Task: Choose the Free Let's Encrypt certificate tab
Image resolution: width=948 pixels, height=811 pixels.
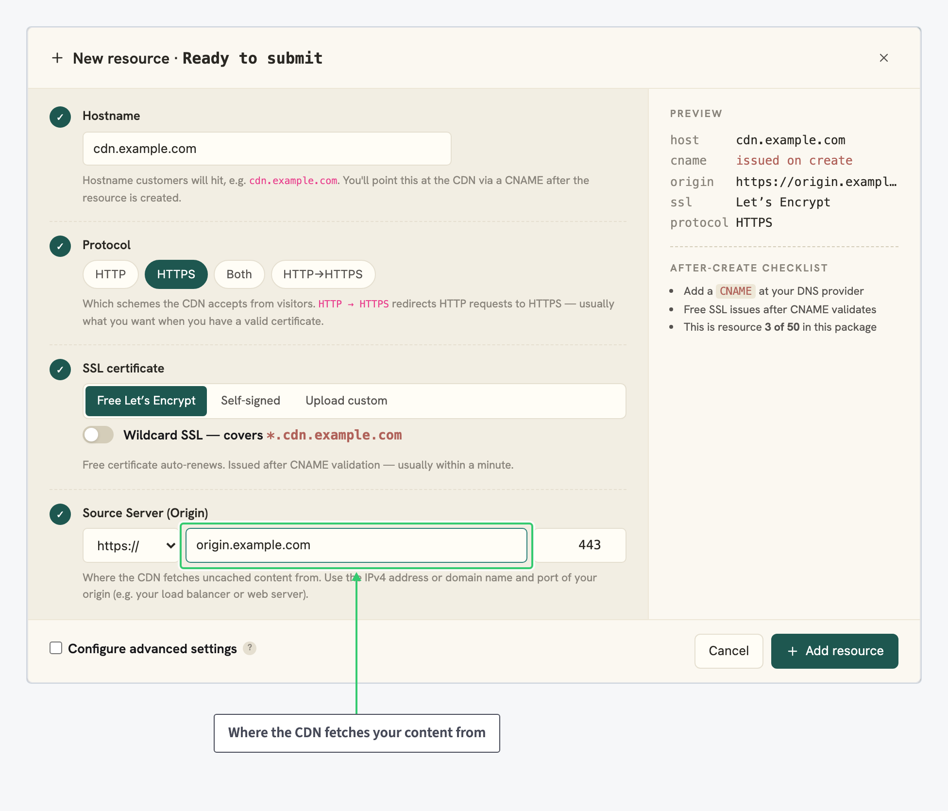Action: [x=146, y=401]
